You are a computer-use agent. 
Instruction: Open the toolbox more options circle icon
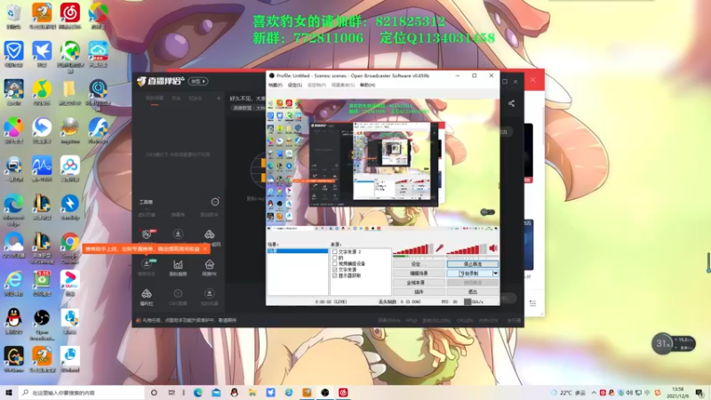(x=215, y=202)
